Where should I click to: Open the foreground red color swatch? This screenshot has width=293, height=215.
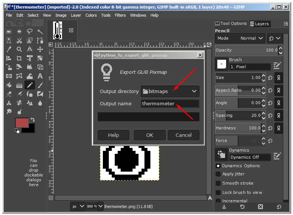click(x=22, y=123)
